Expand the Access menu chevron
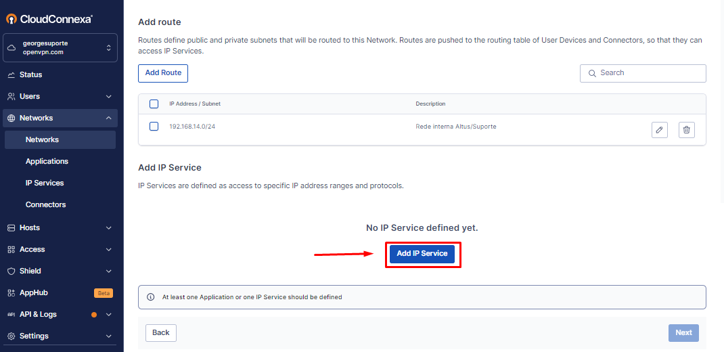The width and height of the screenshot is (724, 352). (109, 250)
